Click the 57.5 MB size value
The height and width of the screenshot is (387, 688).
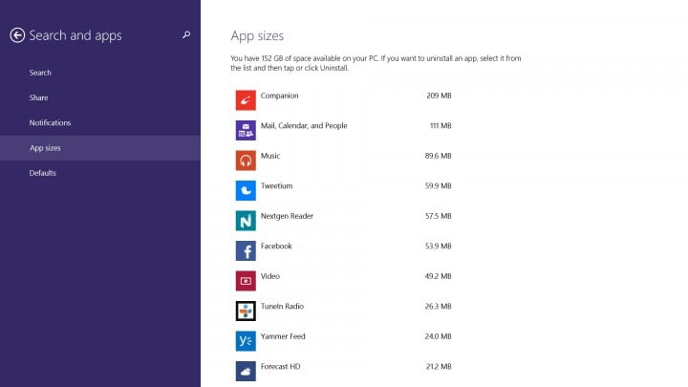438,216
